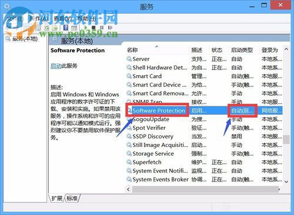The width and height of the screenshot is (294, 215).
Task: Switch to the 扩展 tab
Action: (x=57, y=199)
